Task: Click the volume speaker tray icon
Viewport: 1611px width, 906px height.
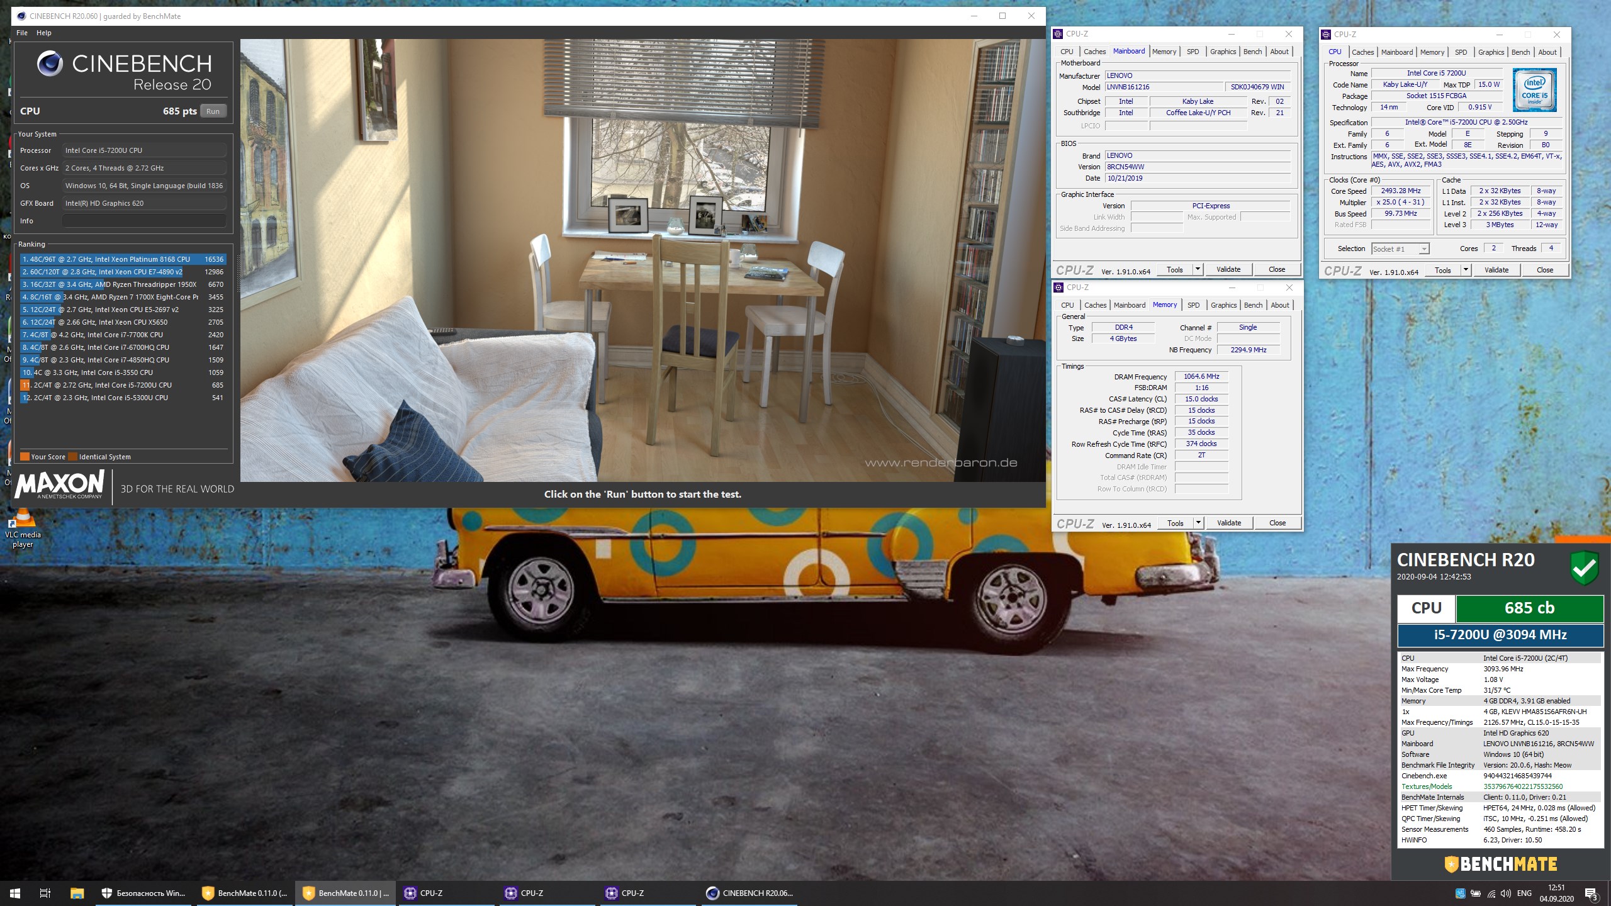Action: click(1506, 893)
